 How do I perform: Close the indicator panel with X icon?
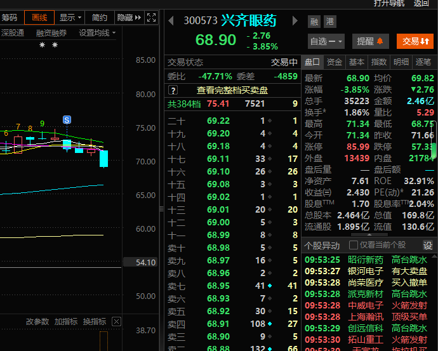pos(117,321)
